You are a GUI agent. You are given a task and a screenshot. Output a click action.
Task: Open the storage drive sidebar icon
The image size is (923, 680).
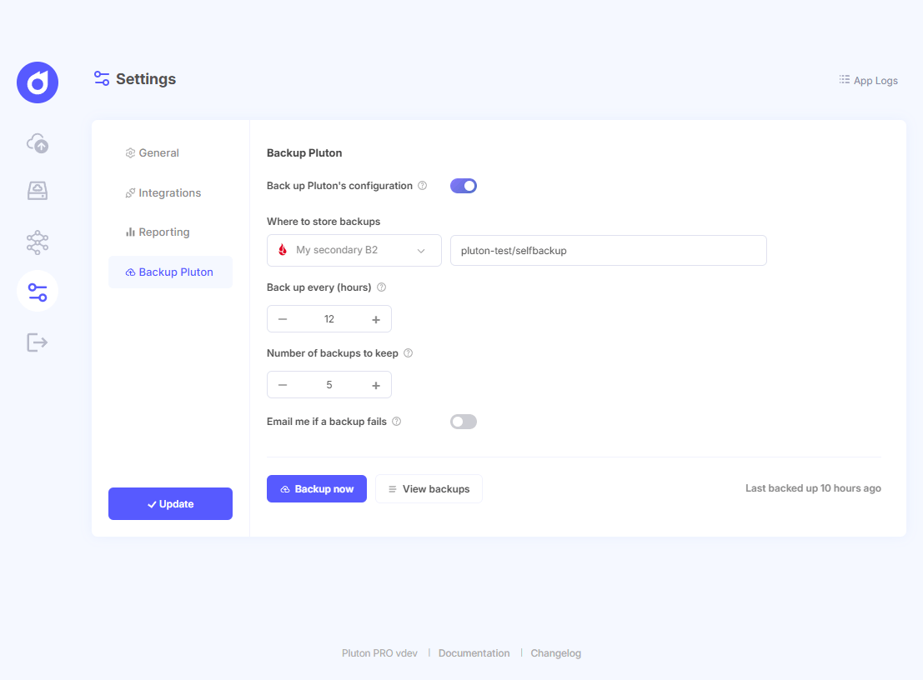click(x=38, y=191)
